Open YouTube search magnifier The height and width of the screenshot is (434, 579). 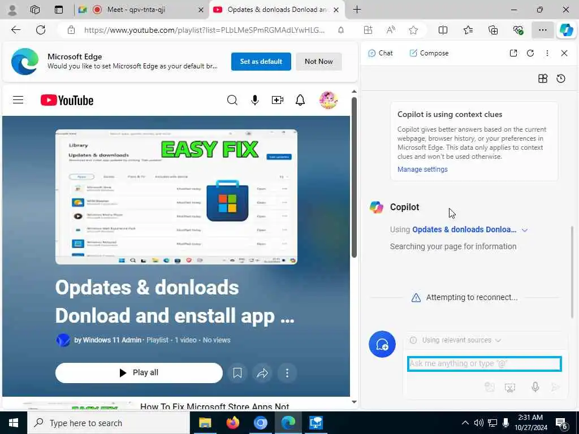232,100
